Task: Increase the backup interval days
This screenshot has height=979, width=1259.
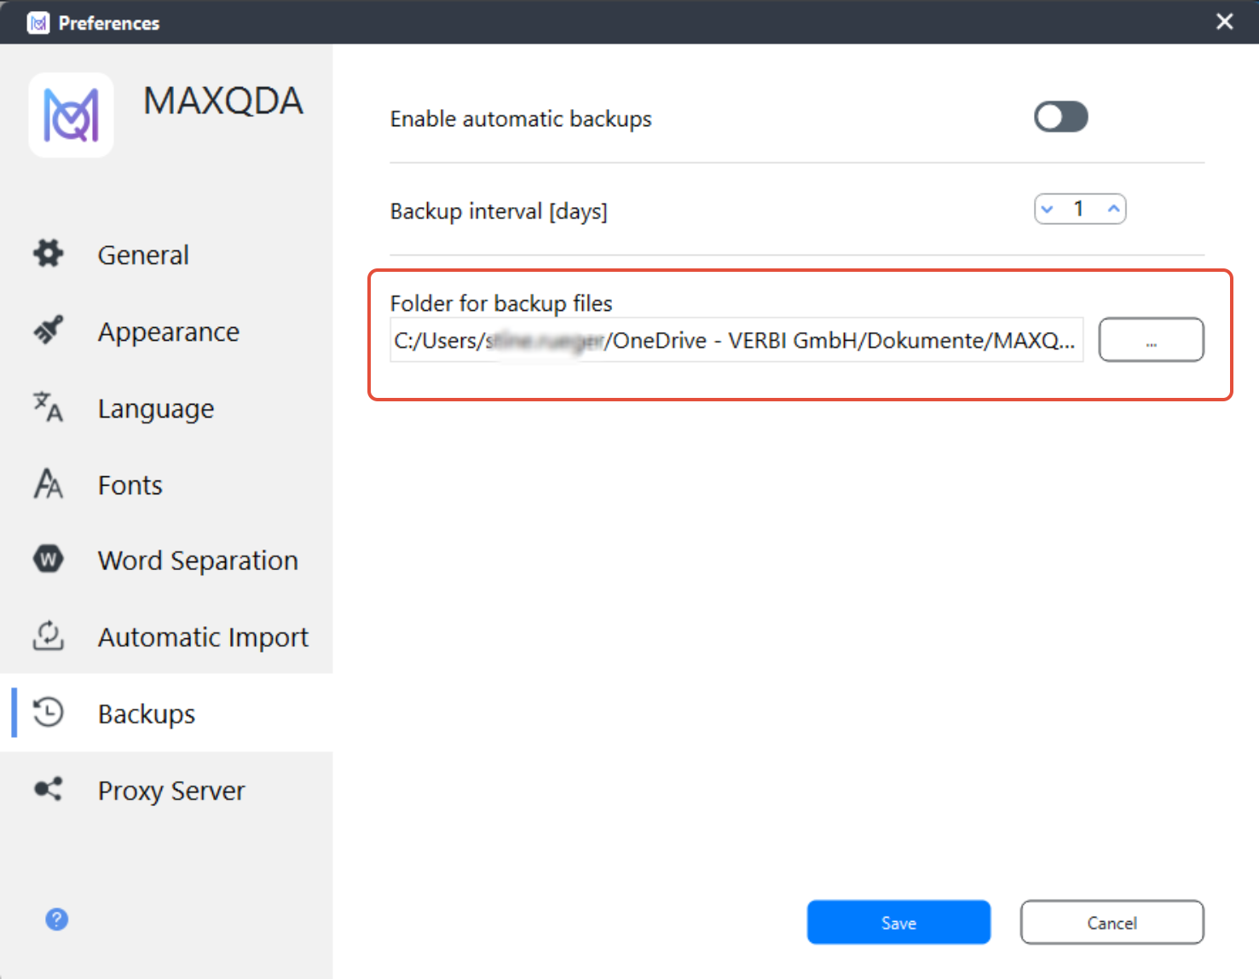Action: pos(1113,209)
